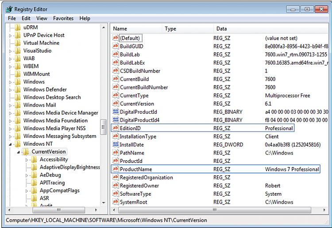Select the InstallDate DWORD icon
This screenshot has height=228, width=332.
(116, 144)
